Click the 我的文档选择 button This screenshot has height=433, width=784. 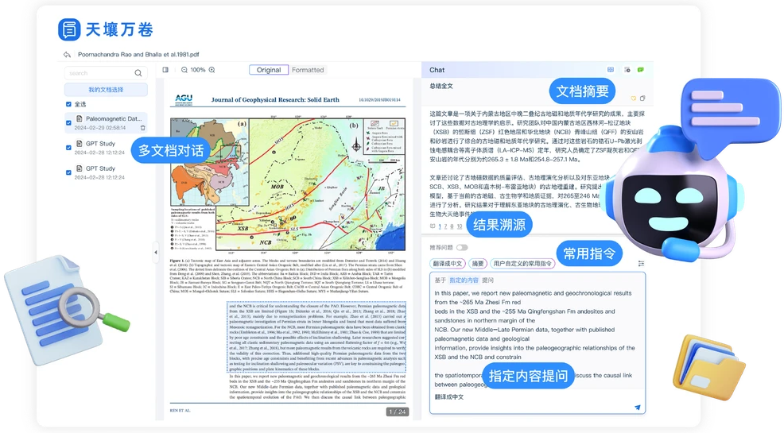pyautogui.click(x=106, y=90)
